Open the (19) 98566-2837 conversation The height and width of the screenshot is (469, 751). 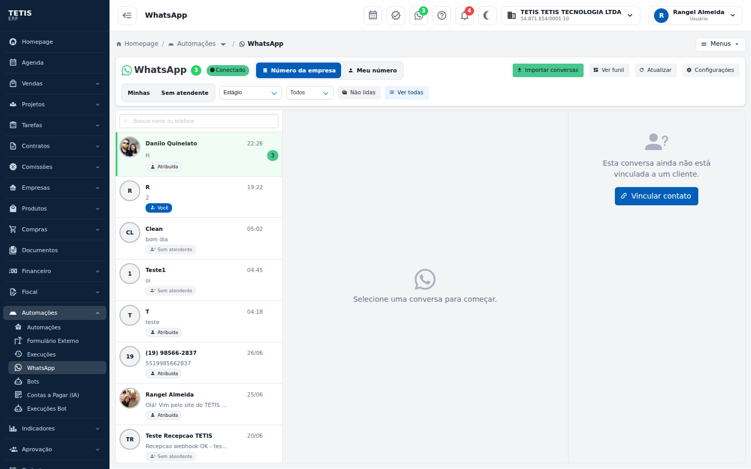(x=199, y=363)
